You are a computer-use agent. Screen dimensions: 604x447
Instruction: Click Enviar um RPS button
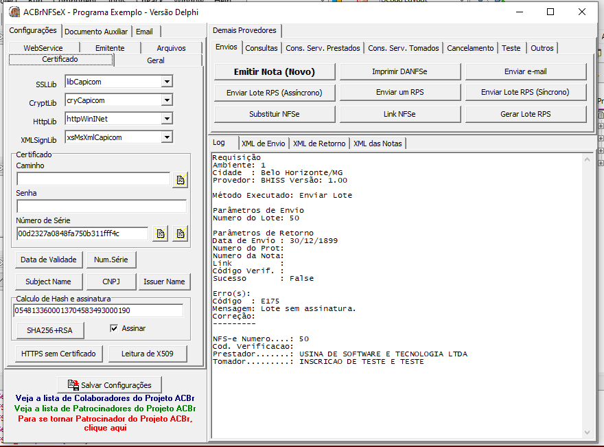[400, 93]
